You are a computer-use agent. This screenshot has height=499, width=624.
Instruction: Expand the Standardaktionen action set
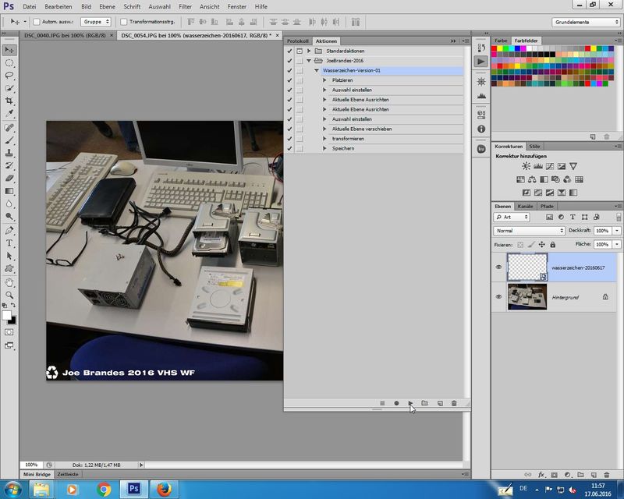click(x=309, y=51)
